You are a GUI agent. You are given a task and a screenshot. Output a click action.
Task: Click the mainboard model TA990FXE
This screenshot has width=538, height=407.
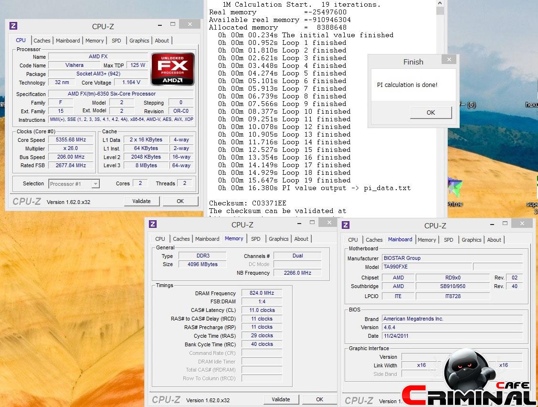pyautogui.click(x=426, y=267)
